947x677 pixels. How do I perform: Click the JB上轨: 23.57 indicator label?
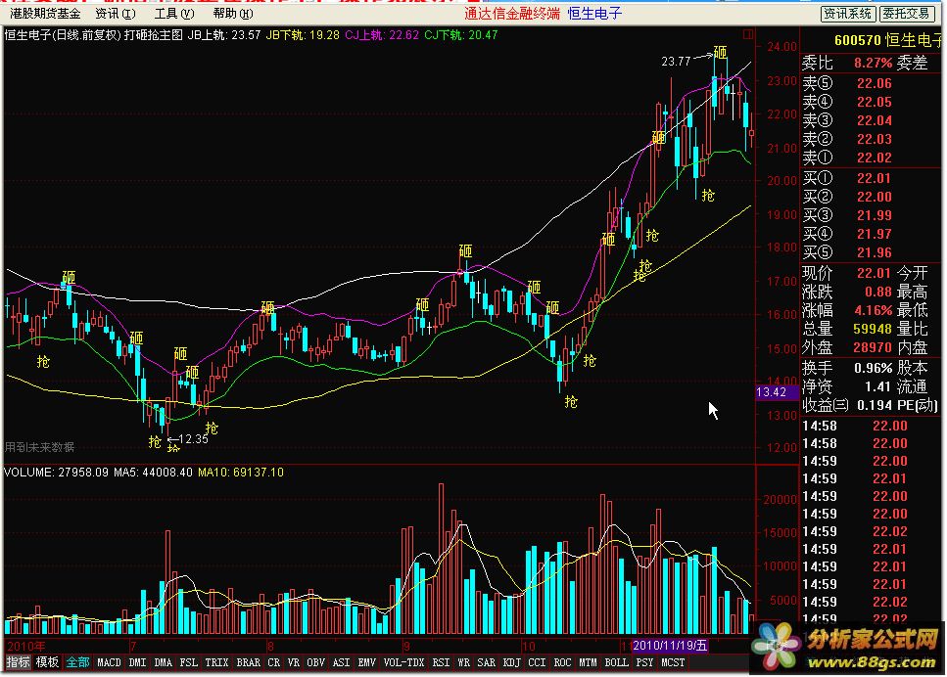tap(224, 35)
